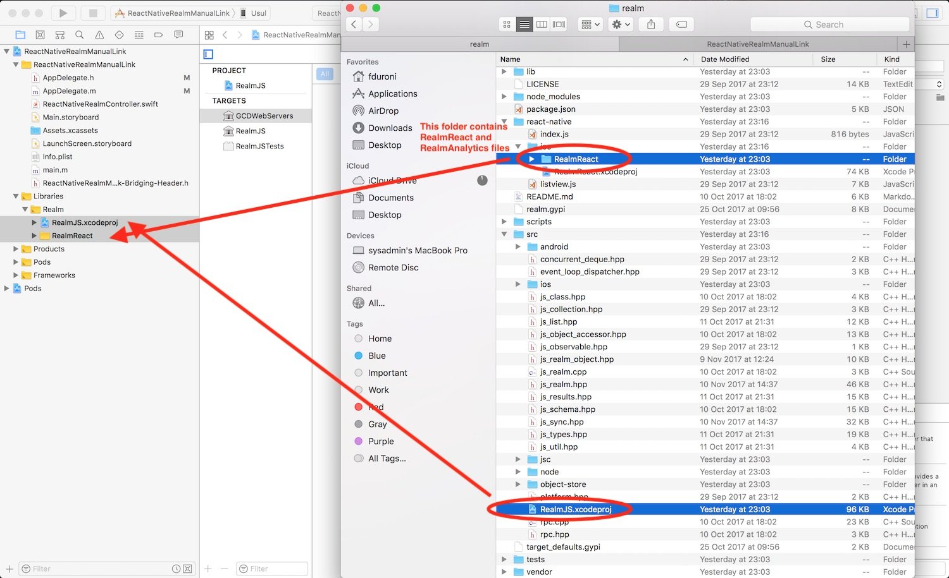Screen dimensions: 949x578
Task: Open the Finder arrange-by dropdown
Action: [590, 24]
